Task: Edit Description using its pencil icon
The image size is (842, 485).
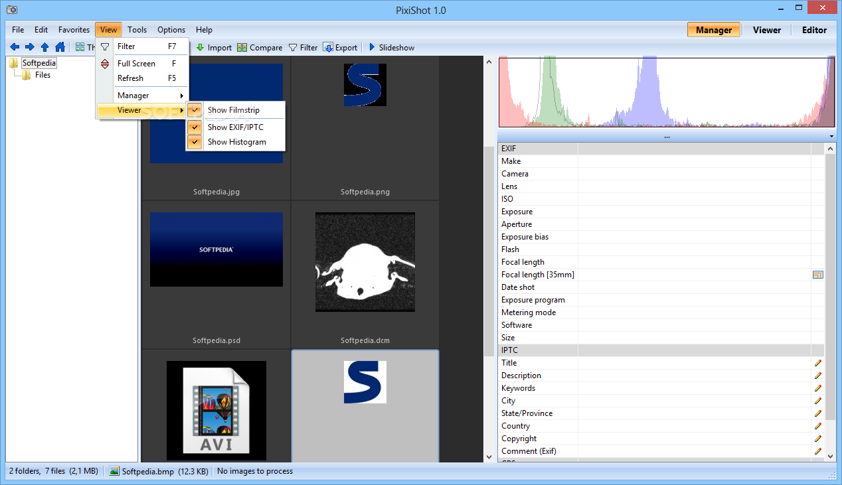Action: click(817, 376)
